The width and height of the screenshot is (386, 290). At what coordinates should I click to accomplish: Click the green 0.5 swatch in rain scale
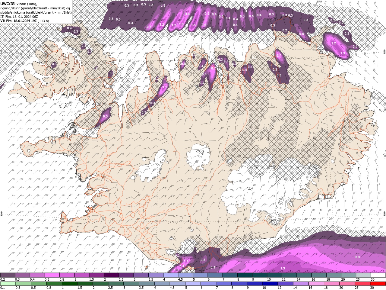tap(39, 283)
